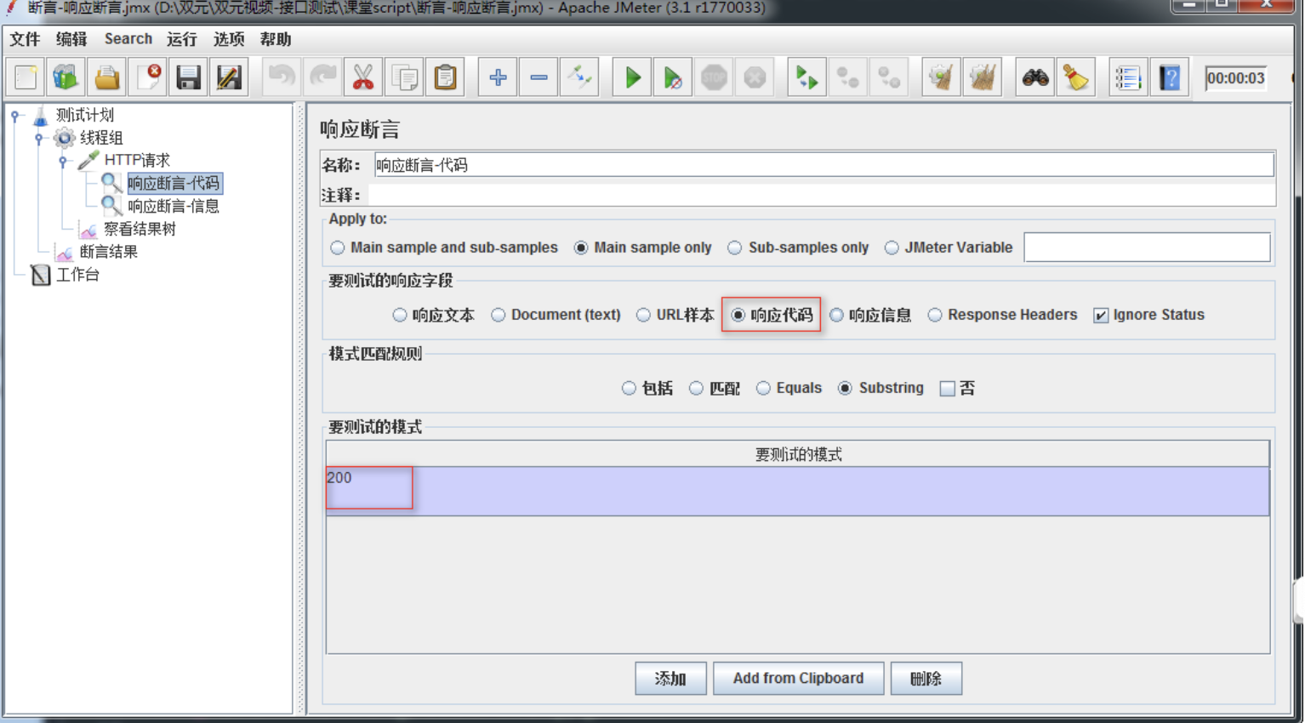Open the 运行 menu

pos(181,38)
